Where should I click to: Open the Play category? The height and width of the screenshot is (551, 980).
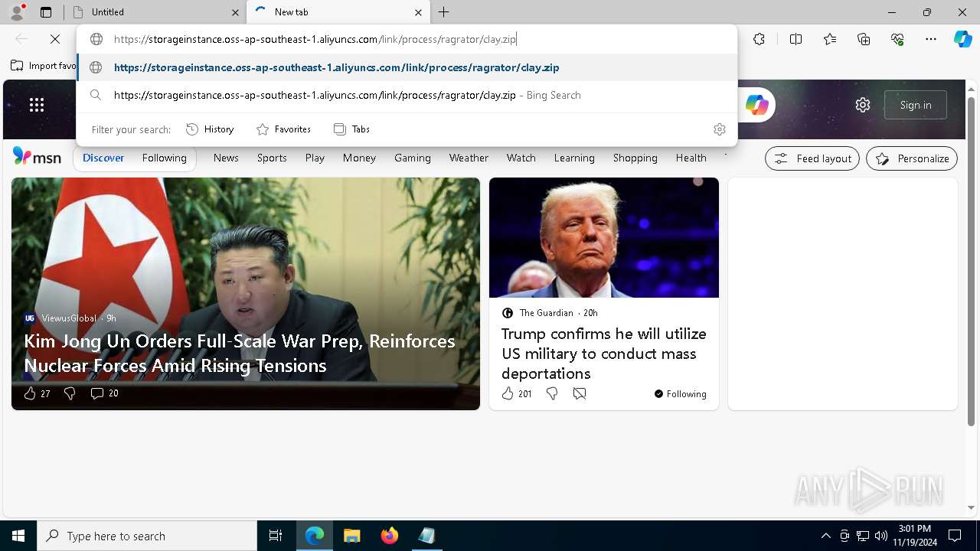click(x=315, y=158)
